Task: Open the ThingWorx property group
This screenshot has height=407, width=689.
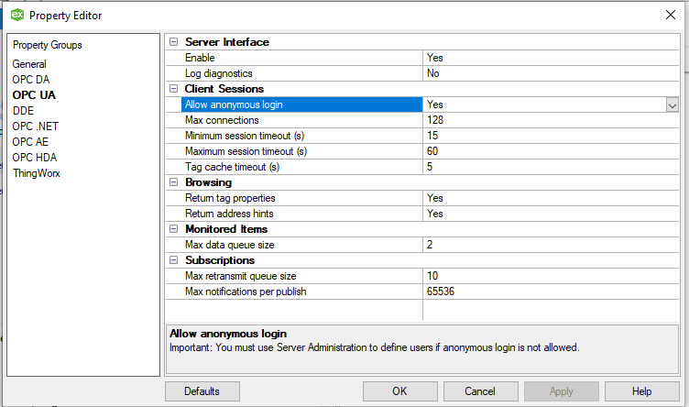Action: pyautogui.click(x=36, y=173)
